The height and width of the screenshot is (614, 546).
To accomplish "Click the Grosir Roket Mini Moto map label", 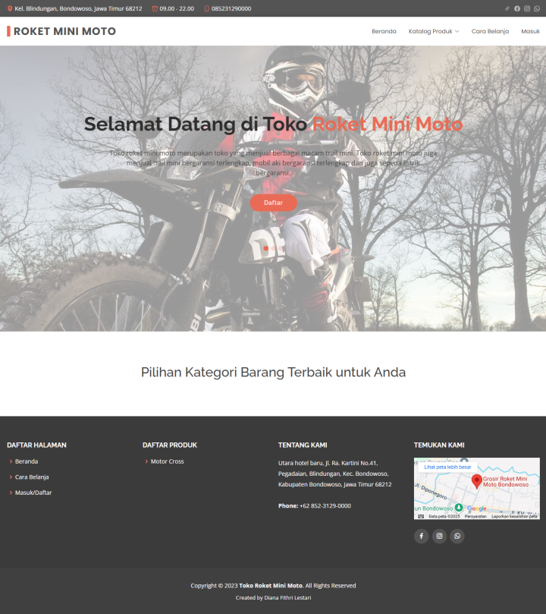I will click(505, 482).
